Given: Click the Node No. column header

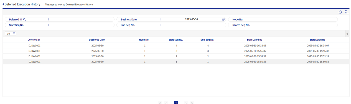Looking at the screenshot, I should coord(144,40).
